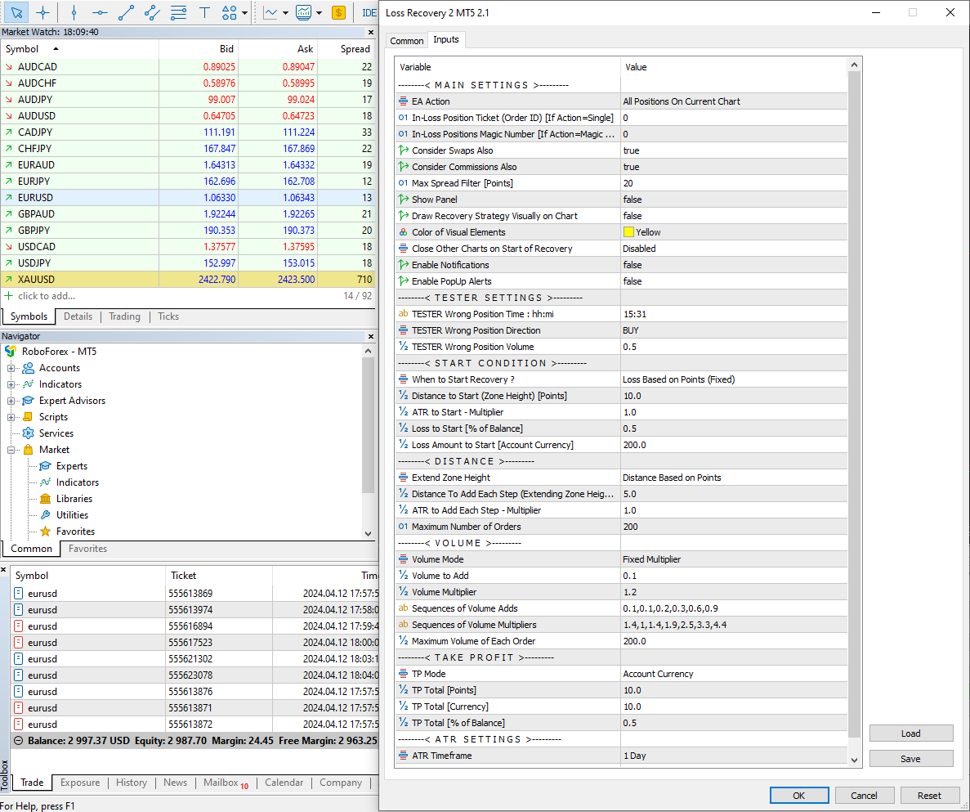Viewport: 970px width, 812px height.
Task: Select the crosshair tool in toolbar
Action: coord(42,12)
